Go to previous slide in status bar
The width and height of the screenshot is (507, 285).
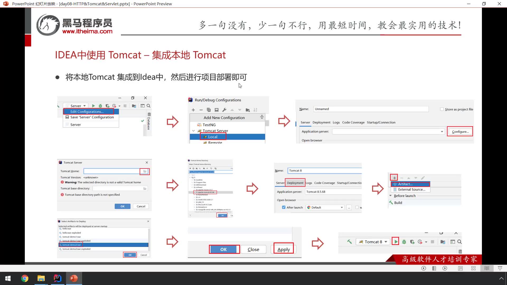[x=424, y=268]
